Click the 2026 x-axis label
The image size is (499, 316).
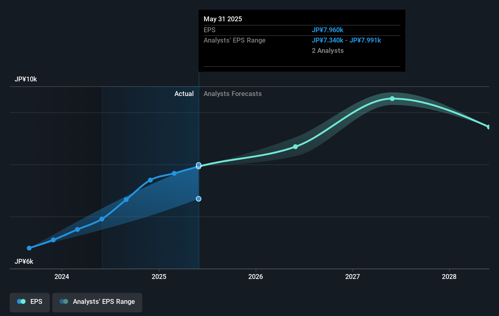[256, 276]
